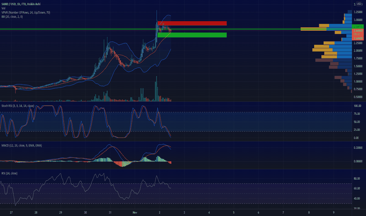Click the 75.00 Stoch RSI axis label

click(x=357, y=114)
